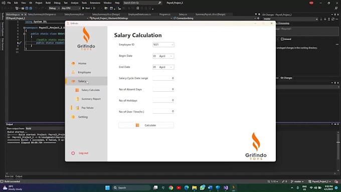Expand the Employee ID combo box
The image size is (341, 192).
[172, 45]
